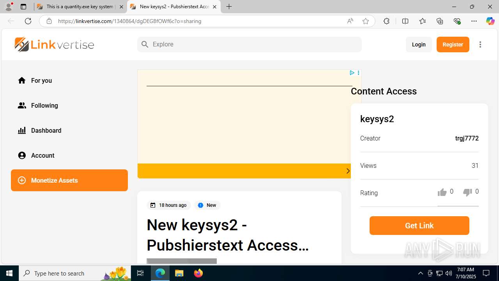
Task: Close the quantity.exe key system tab
Action: 121,7
